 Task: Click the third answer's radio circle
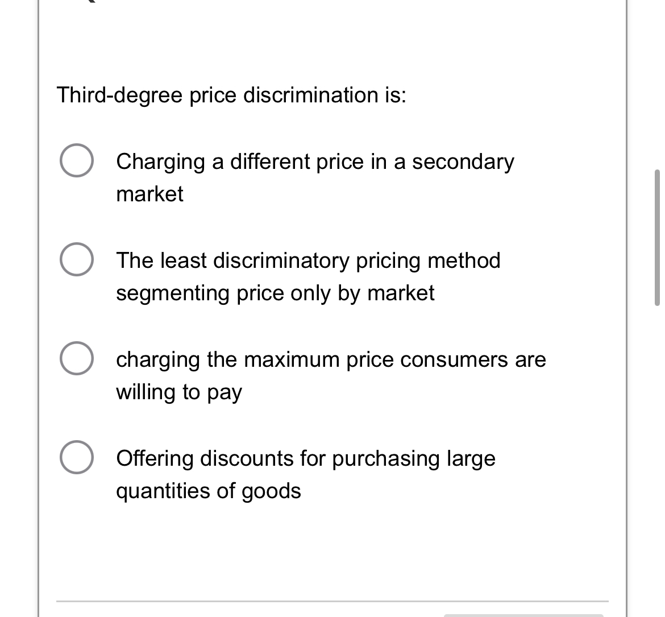coord(76,359)
